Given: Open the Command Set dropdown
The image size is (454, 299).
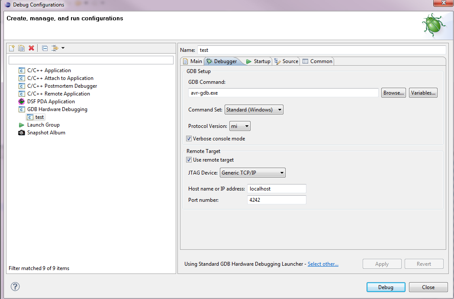Looking at the screenshot, I should click(x=254, y=110).
